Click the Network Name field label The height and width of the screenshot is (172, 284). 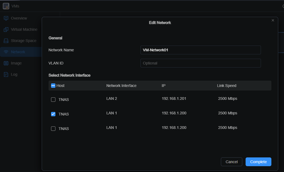(61, 50)
